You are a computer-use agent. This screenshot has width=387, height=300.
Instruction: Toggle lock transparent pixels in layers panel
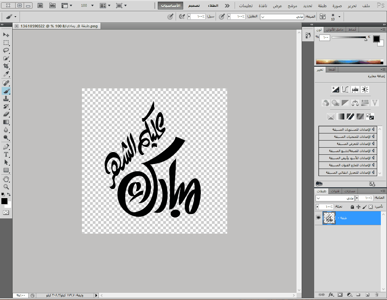370,207
